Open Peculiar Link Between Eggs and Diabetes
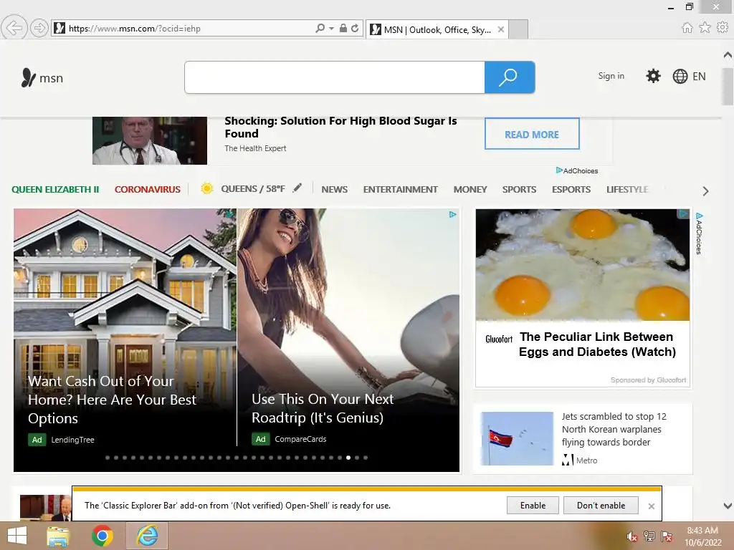 (x=597, y=344)
